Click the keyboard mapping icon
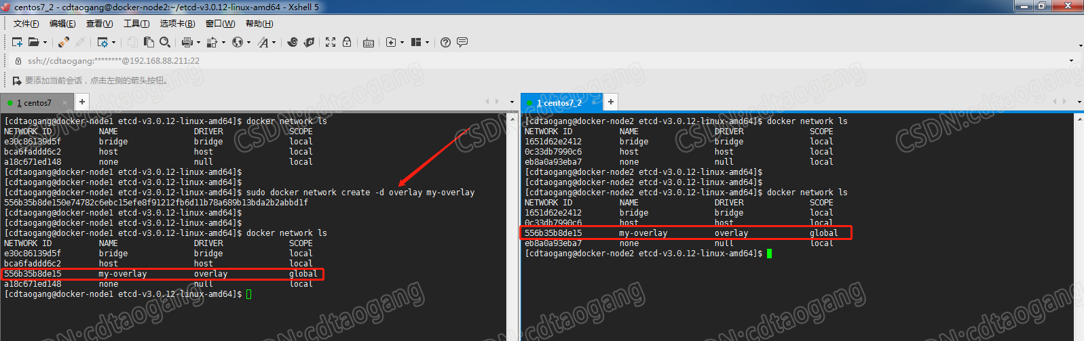Viewport: 1084px width, 341px height. pos(369,43)
